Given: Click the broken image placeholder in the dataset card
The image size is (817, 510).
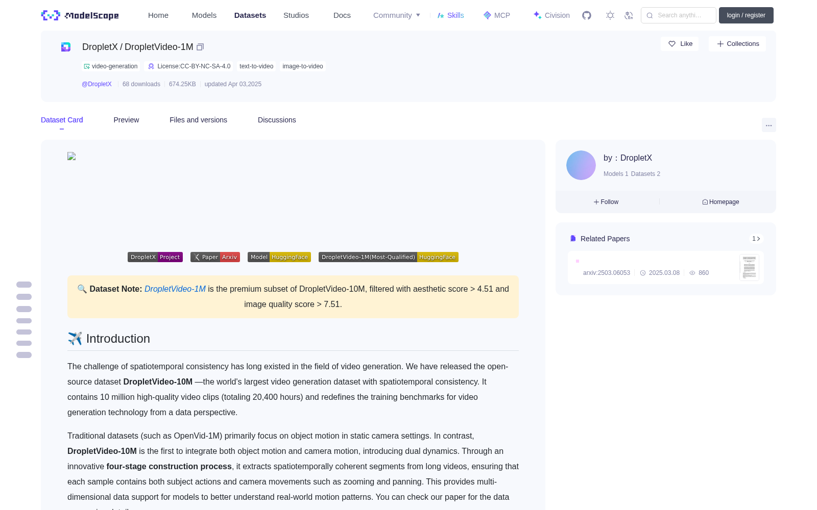Looking at the screenshot, I should (x=71, y=157).
